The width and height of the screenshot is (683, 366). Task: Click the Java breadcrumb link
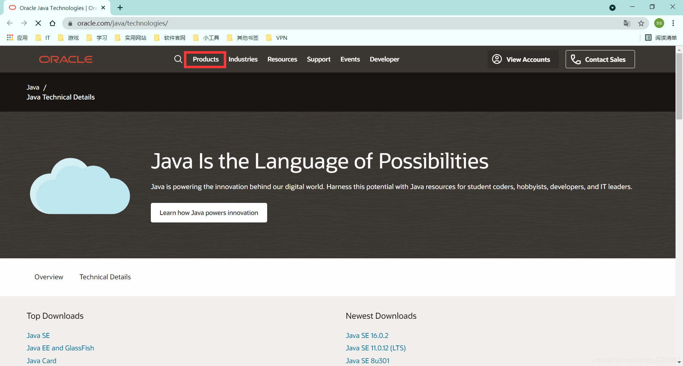coord(33,87)
